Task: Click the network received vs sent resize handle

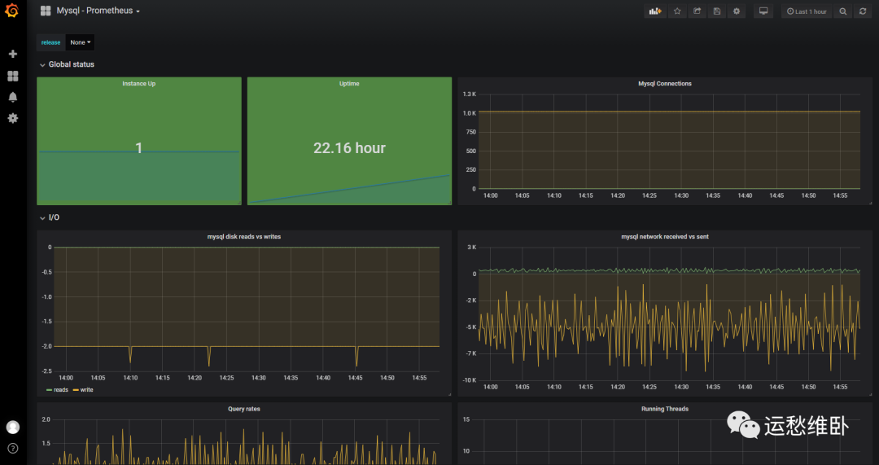Action: (x=870, y=394)
